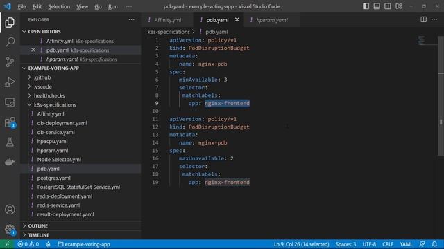Open the Go menu
444x249 pixels.
[98, 6]
